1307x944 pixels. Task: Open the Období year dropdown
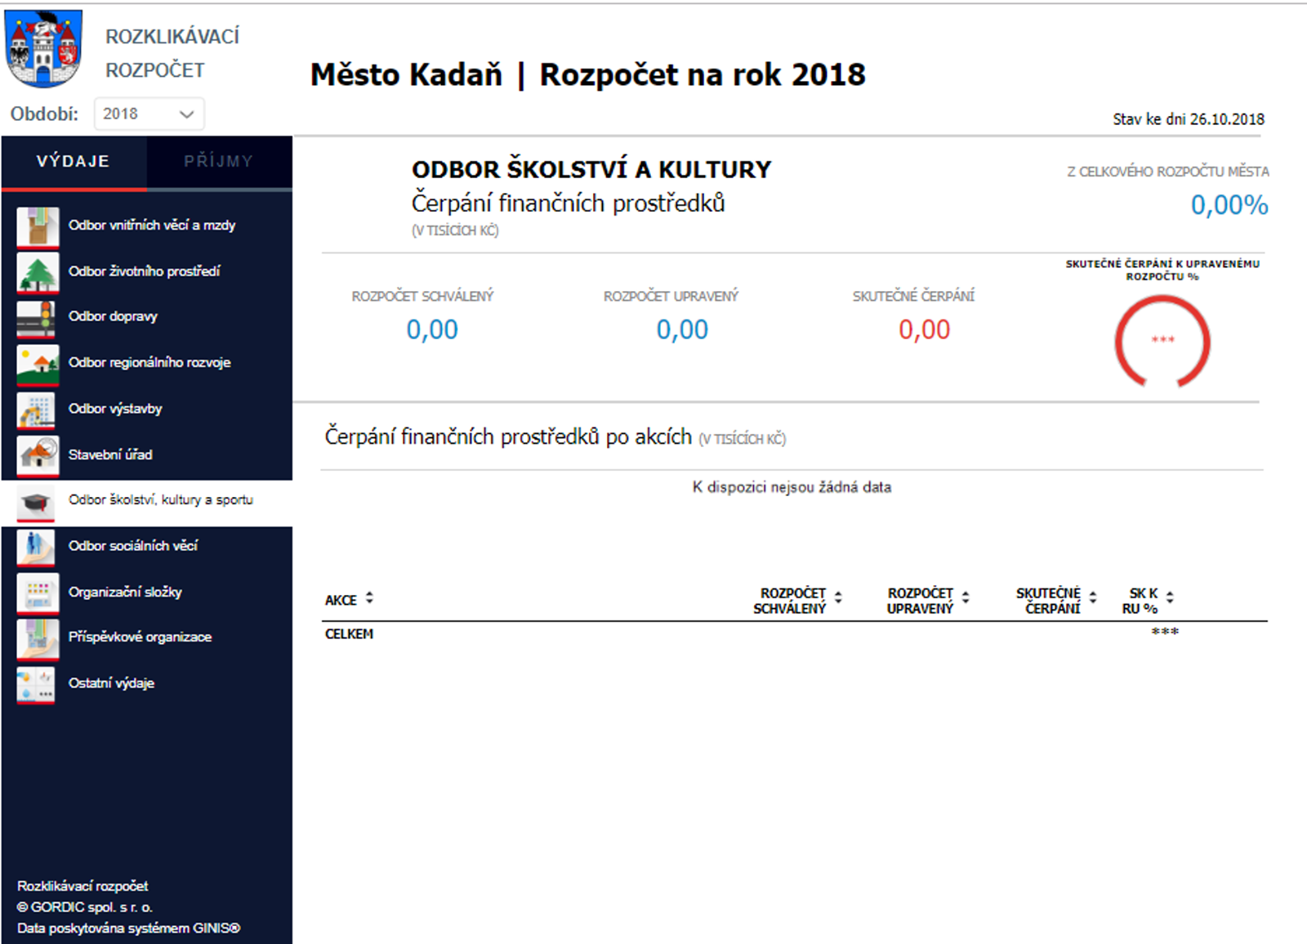(x=149, y=114)
